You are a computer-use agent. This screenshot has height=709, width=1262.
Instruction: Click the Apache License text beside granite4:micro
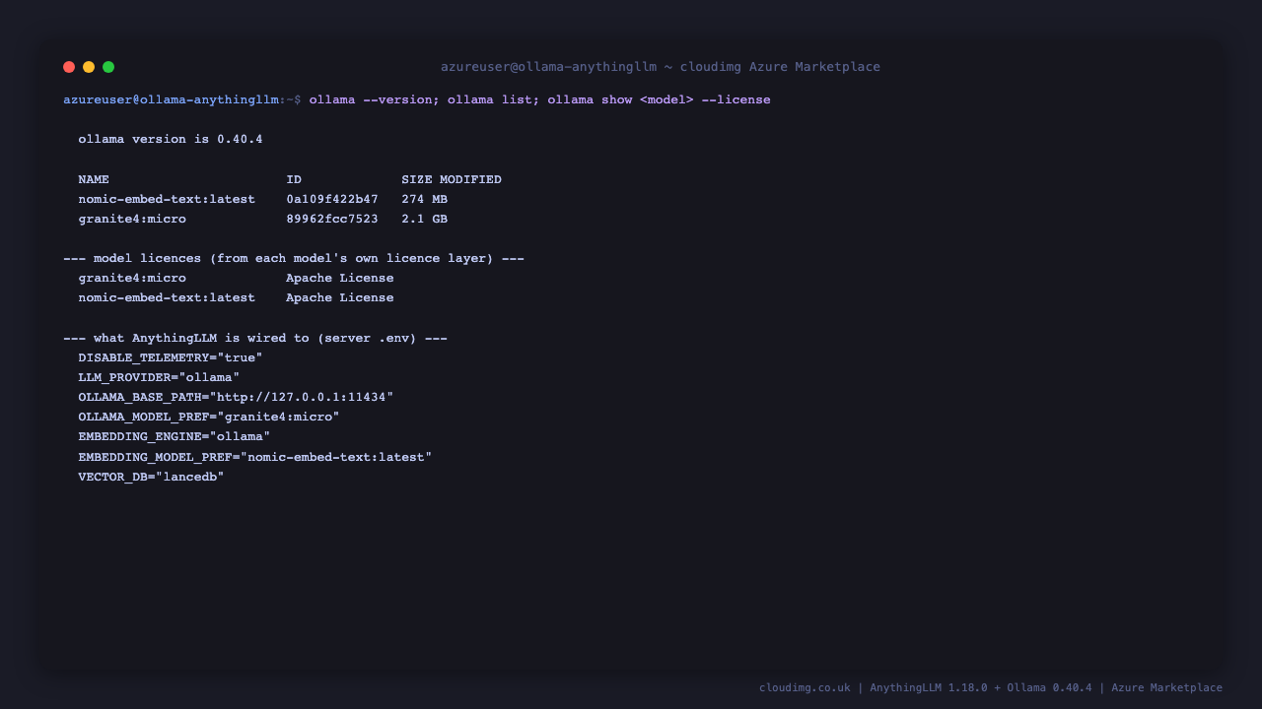pos(340,278)
